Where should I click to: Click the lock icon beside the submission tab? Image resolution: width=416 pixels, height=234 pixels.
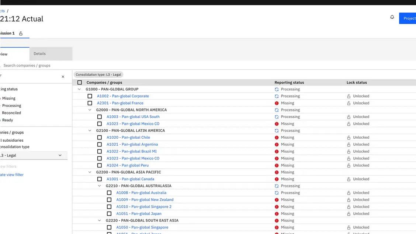tap(21, 34)
